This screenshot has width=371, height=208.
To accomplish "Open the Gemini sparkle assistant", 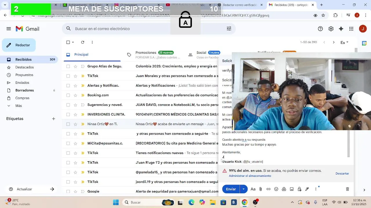I will tap(341, 29).
